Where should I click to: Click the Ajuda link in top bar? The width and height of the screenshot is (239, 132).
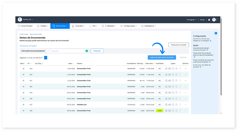click(202, 20)
